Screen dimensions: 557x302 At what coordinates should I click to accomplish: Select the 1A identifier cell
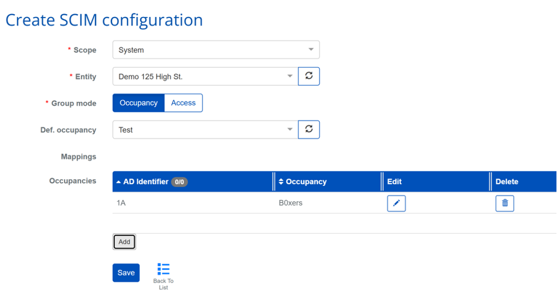tap(121, 203)
